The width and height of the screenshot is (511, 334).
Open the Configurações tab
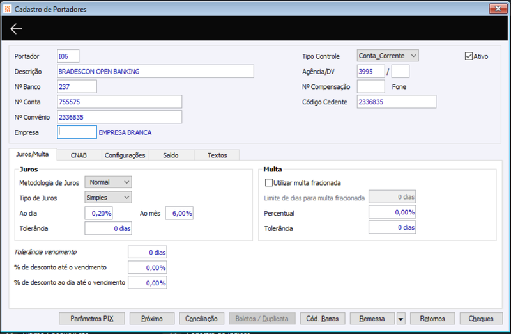coord(125,155)
